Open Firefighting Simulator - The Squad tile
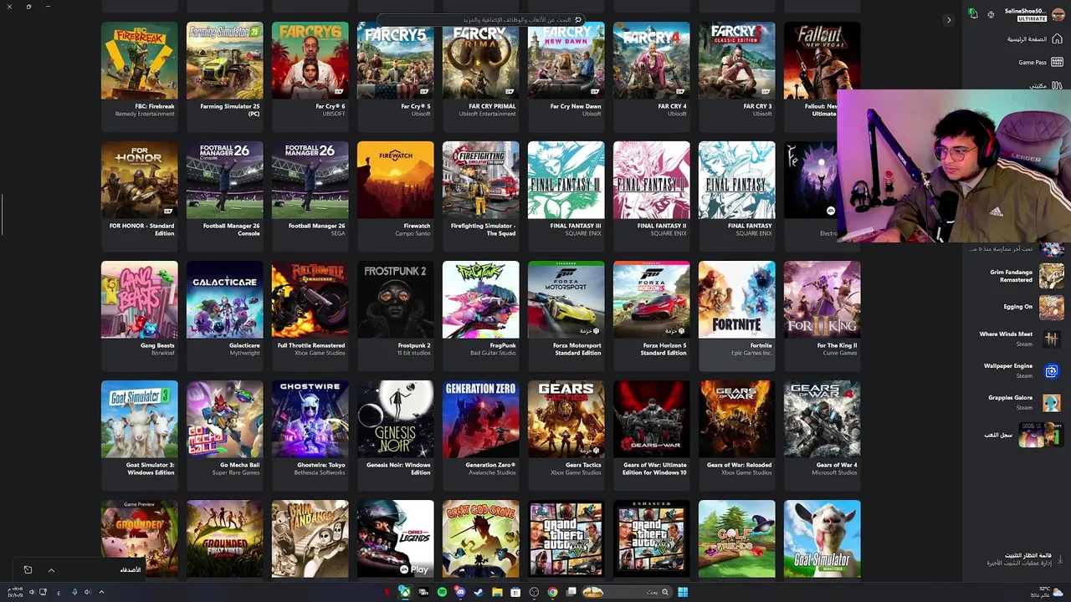This screenshot has width=1071, height=602. click(x=480, y=196)
